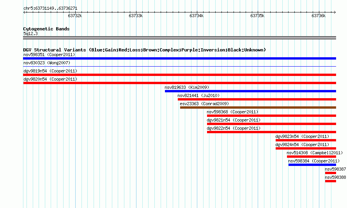Click the 63732k ruler tick label
Screen dimensions: 347x208
[x=75, y=16]
